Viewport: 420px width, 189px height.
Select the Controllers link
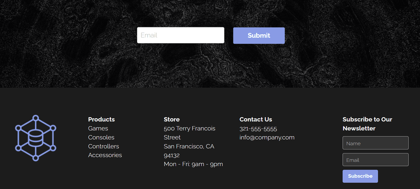(104, 146)
